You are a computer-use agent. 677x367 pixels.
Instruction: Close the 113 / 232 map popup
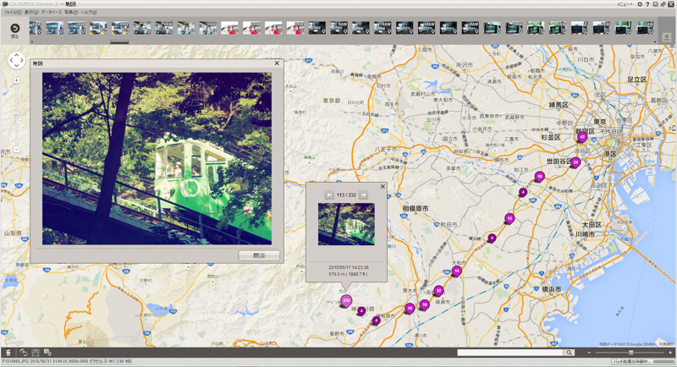pos(383,186)
